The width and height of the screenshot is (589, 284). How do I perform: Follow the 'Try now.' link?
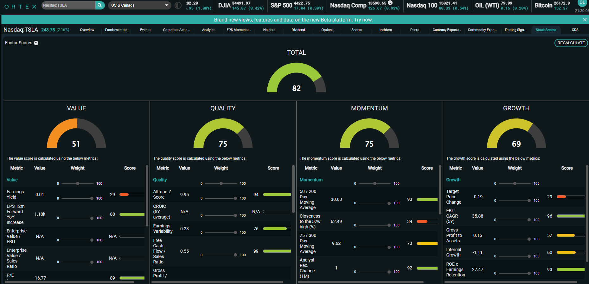363,20
